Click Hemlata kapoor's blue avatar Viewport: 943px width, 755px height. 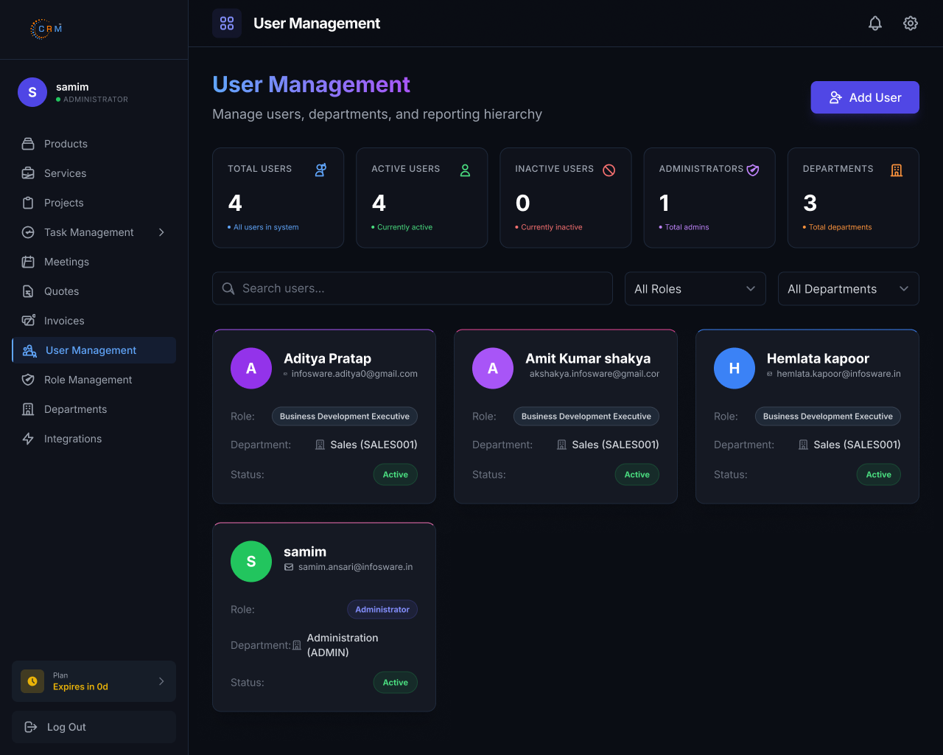click(735, 368)
